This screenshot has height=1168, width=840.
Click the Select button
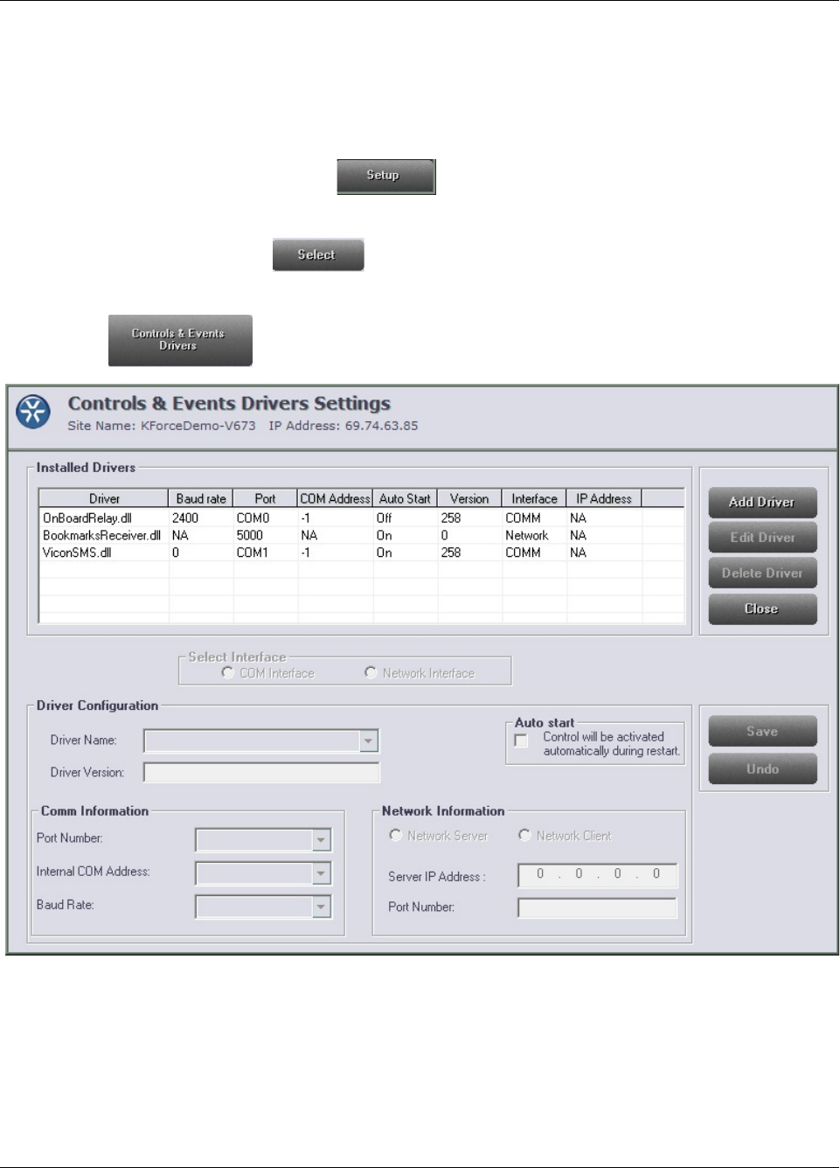point(317,254)
